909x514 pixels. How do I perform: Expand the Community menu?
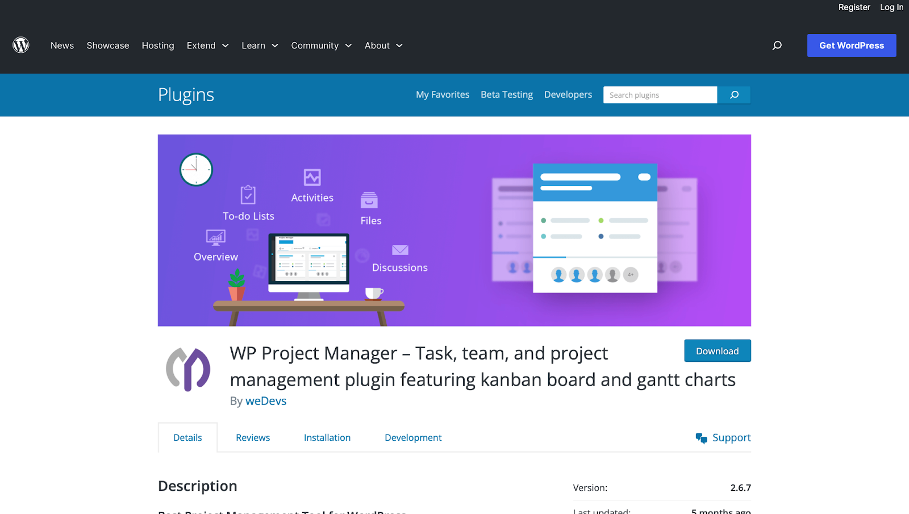[322, 45]
